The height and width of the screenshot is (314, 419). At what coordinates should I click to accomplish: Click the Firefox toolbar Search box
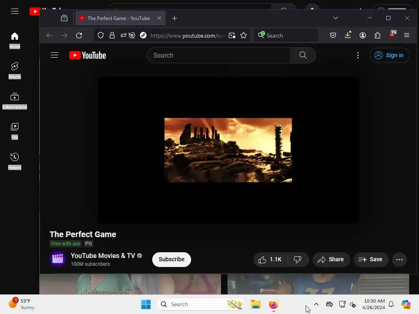pyautogui.click(x=286, y=36)
